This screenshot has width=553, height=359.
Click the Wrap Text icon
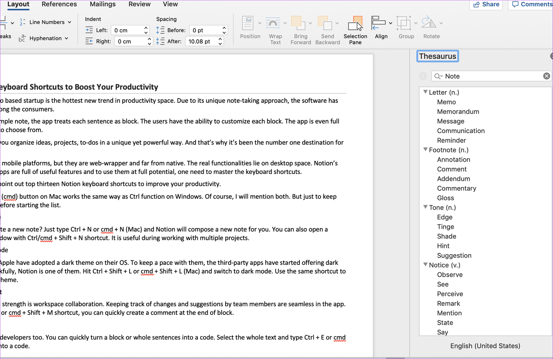(x=273, y=23)
